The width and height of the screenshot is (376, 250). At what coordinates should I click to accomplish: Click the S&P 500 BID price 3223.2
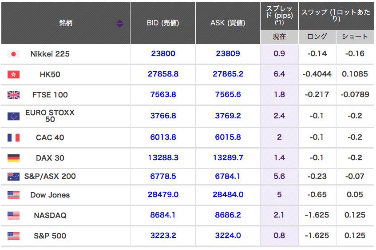163,236
